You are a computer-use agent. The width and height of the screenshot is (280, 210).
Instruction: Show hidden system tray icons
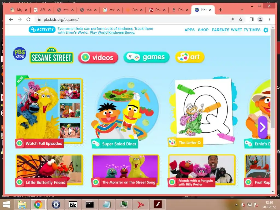[237, 205]
